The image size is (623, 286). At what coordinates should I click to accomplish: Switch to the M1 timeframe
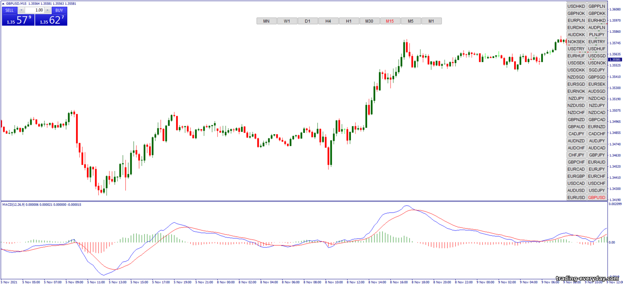tap(432, 21)
